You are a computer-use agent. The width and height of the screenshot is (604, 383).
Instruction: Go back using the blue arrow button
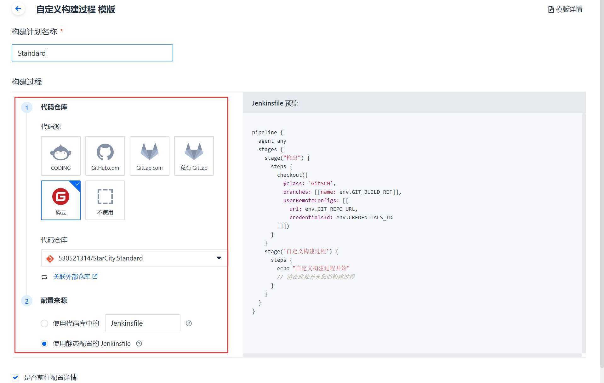[x=18, y=9]
